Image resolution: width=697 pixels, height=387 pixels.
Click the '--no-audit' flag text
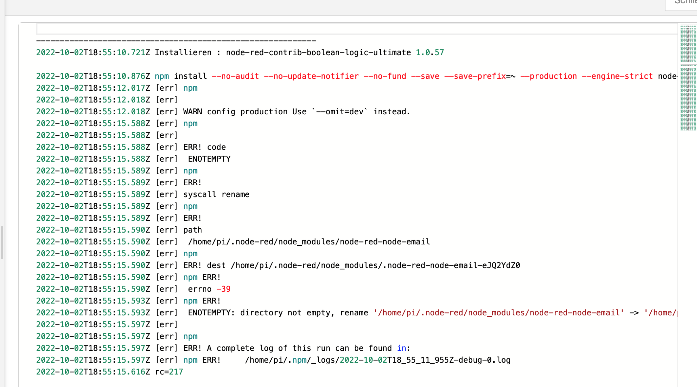click(x=235, y=76)
